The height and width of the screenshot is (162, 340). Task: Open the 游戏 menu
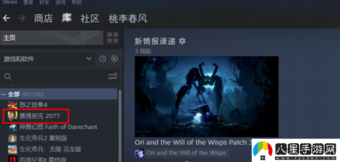[x=60, y=2]
